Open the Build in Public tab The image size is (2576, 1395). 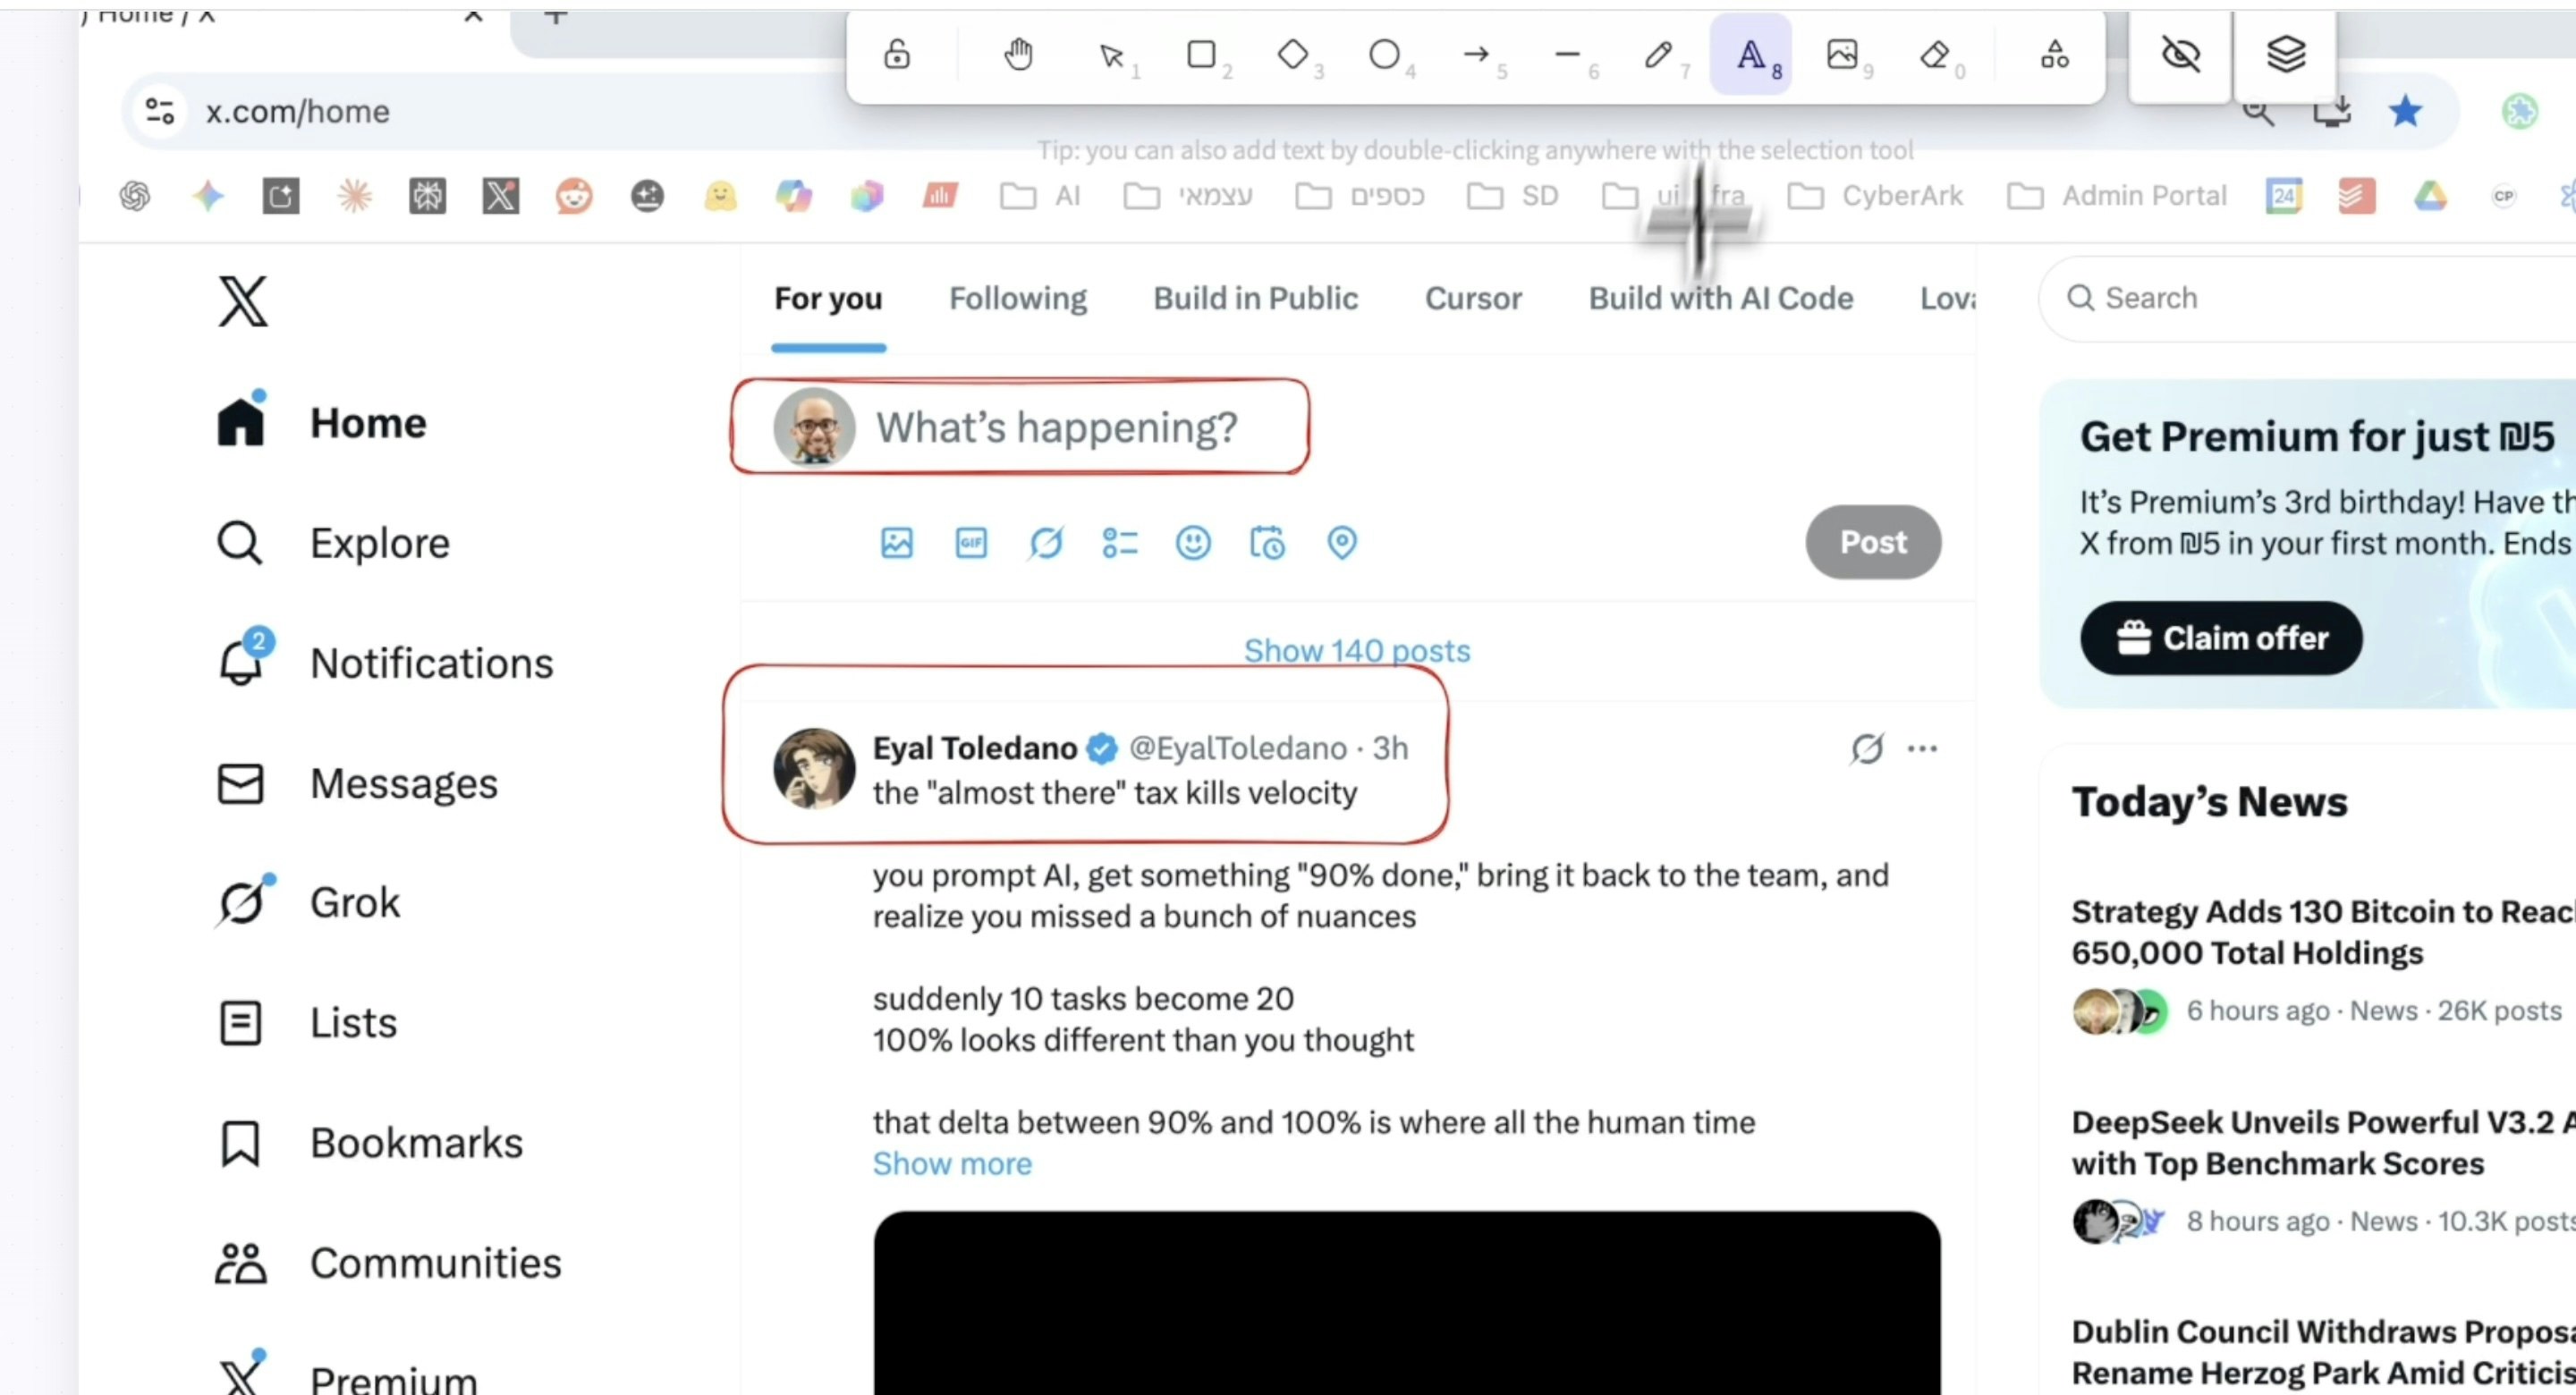point(1255,298)
